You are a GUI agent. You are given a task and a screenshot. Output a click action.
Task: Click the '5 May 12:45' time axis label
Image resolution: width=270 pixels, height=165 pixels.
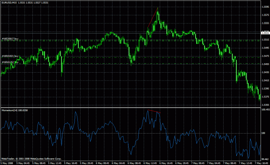click(x=55, y=163)
